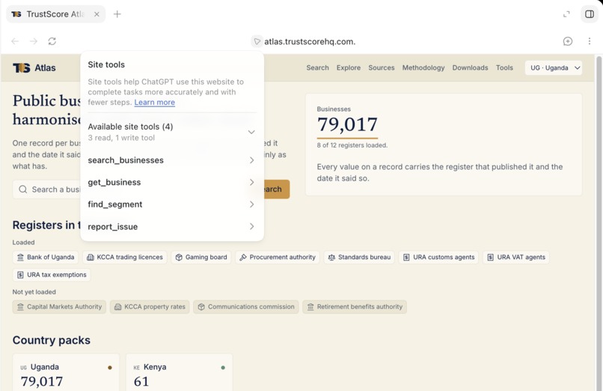Screen dimensions: 603x391
Task: Expand the search_businesses tool
Action: 171,160
